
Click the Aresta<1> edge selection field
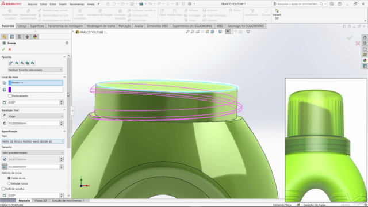click(x=36, y=83)
